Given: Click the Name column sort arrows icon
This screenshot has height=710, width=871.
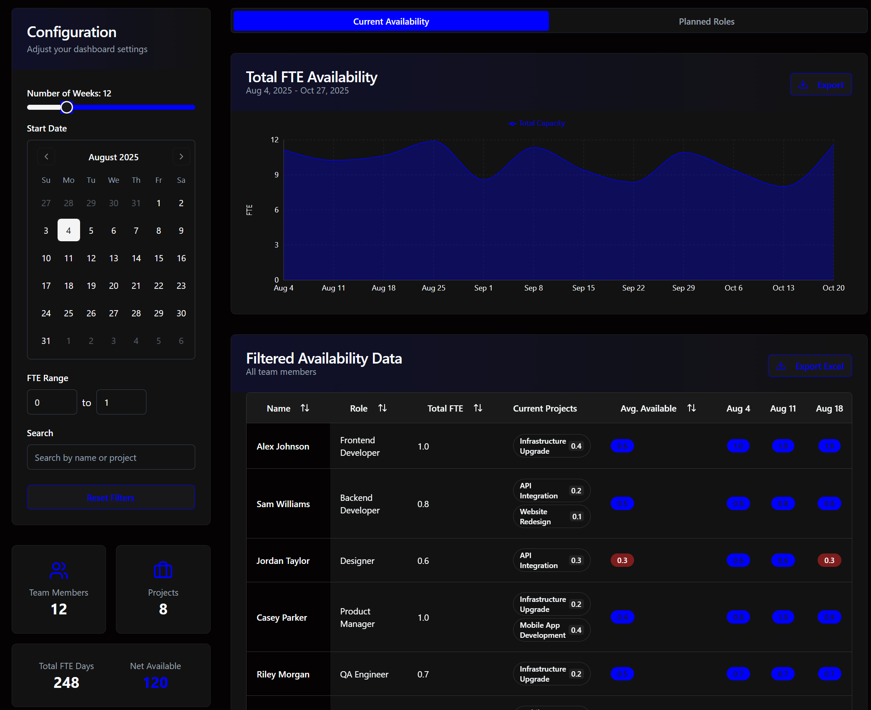Looking at the screenshot, I should tap(305, 408).
